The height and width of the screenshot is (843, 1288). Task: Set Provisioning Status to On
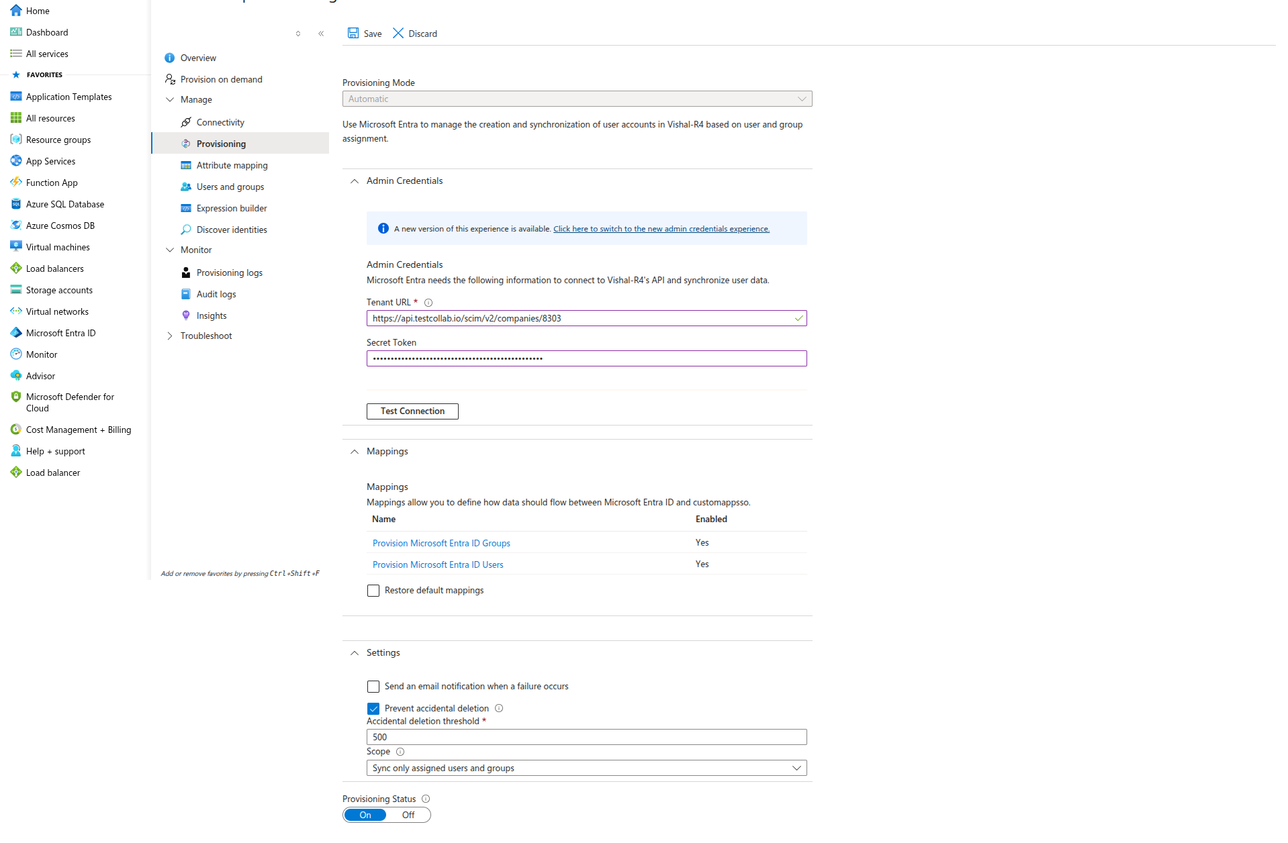(x=365, y=815)
